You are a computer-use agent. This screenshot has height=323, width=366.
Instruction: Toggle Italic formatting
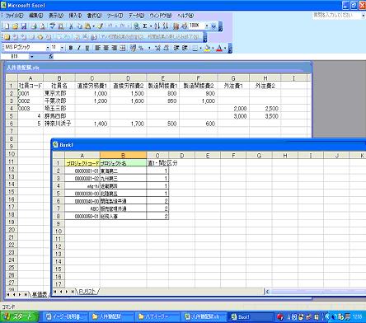[x=79, y=48]
